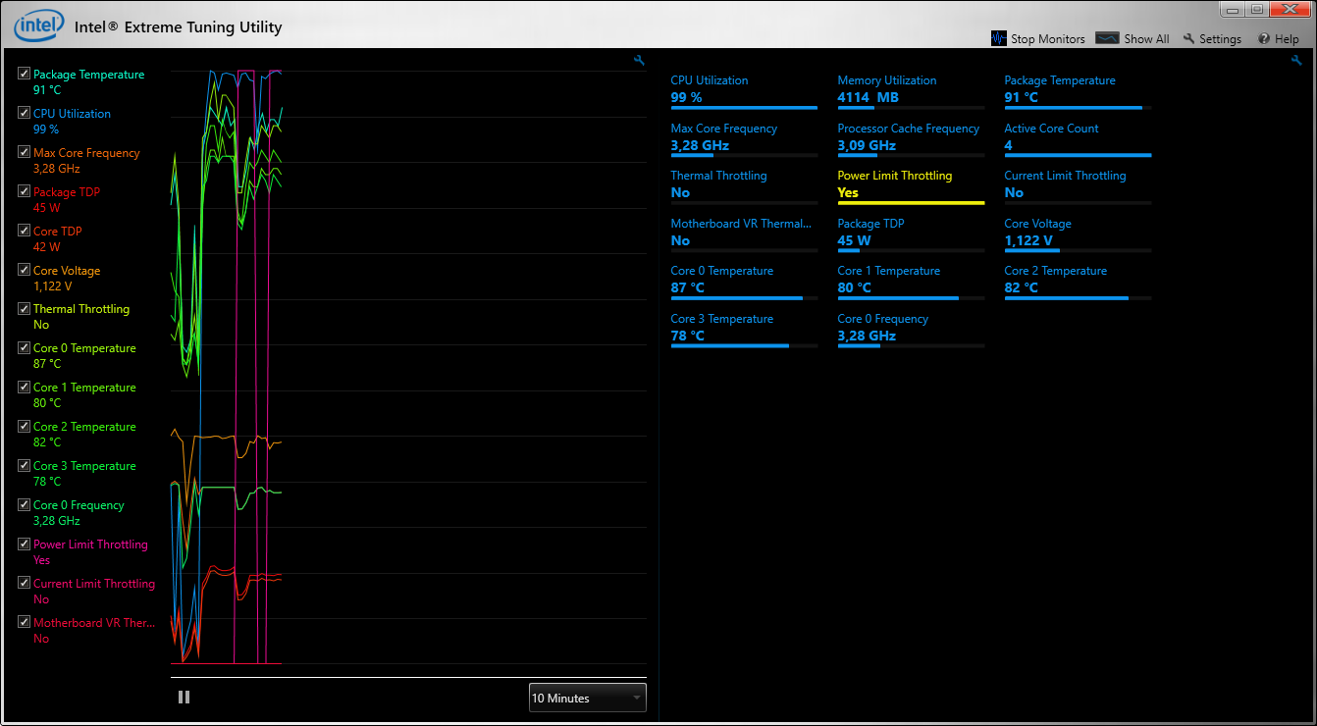1317x726 pixels.
Task: Open Settings via the wrench icon
Action: [1189, 39]
